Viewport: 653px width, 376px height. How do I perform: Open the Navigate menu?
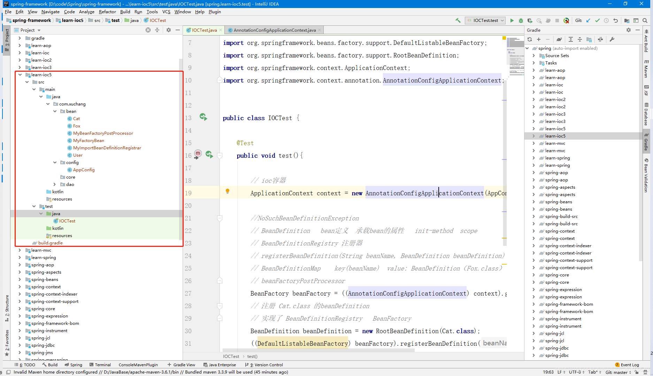tap(51, 12)
